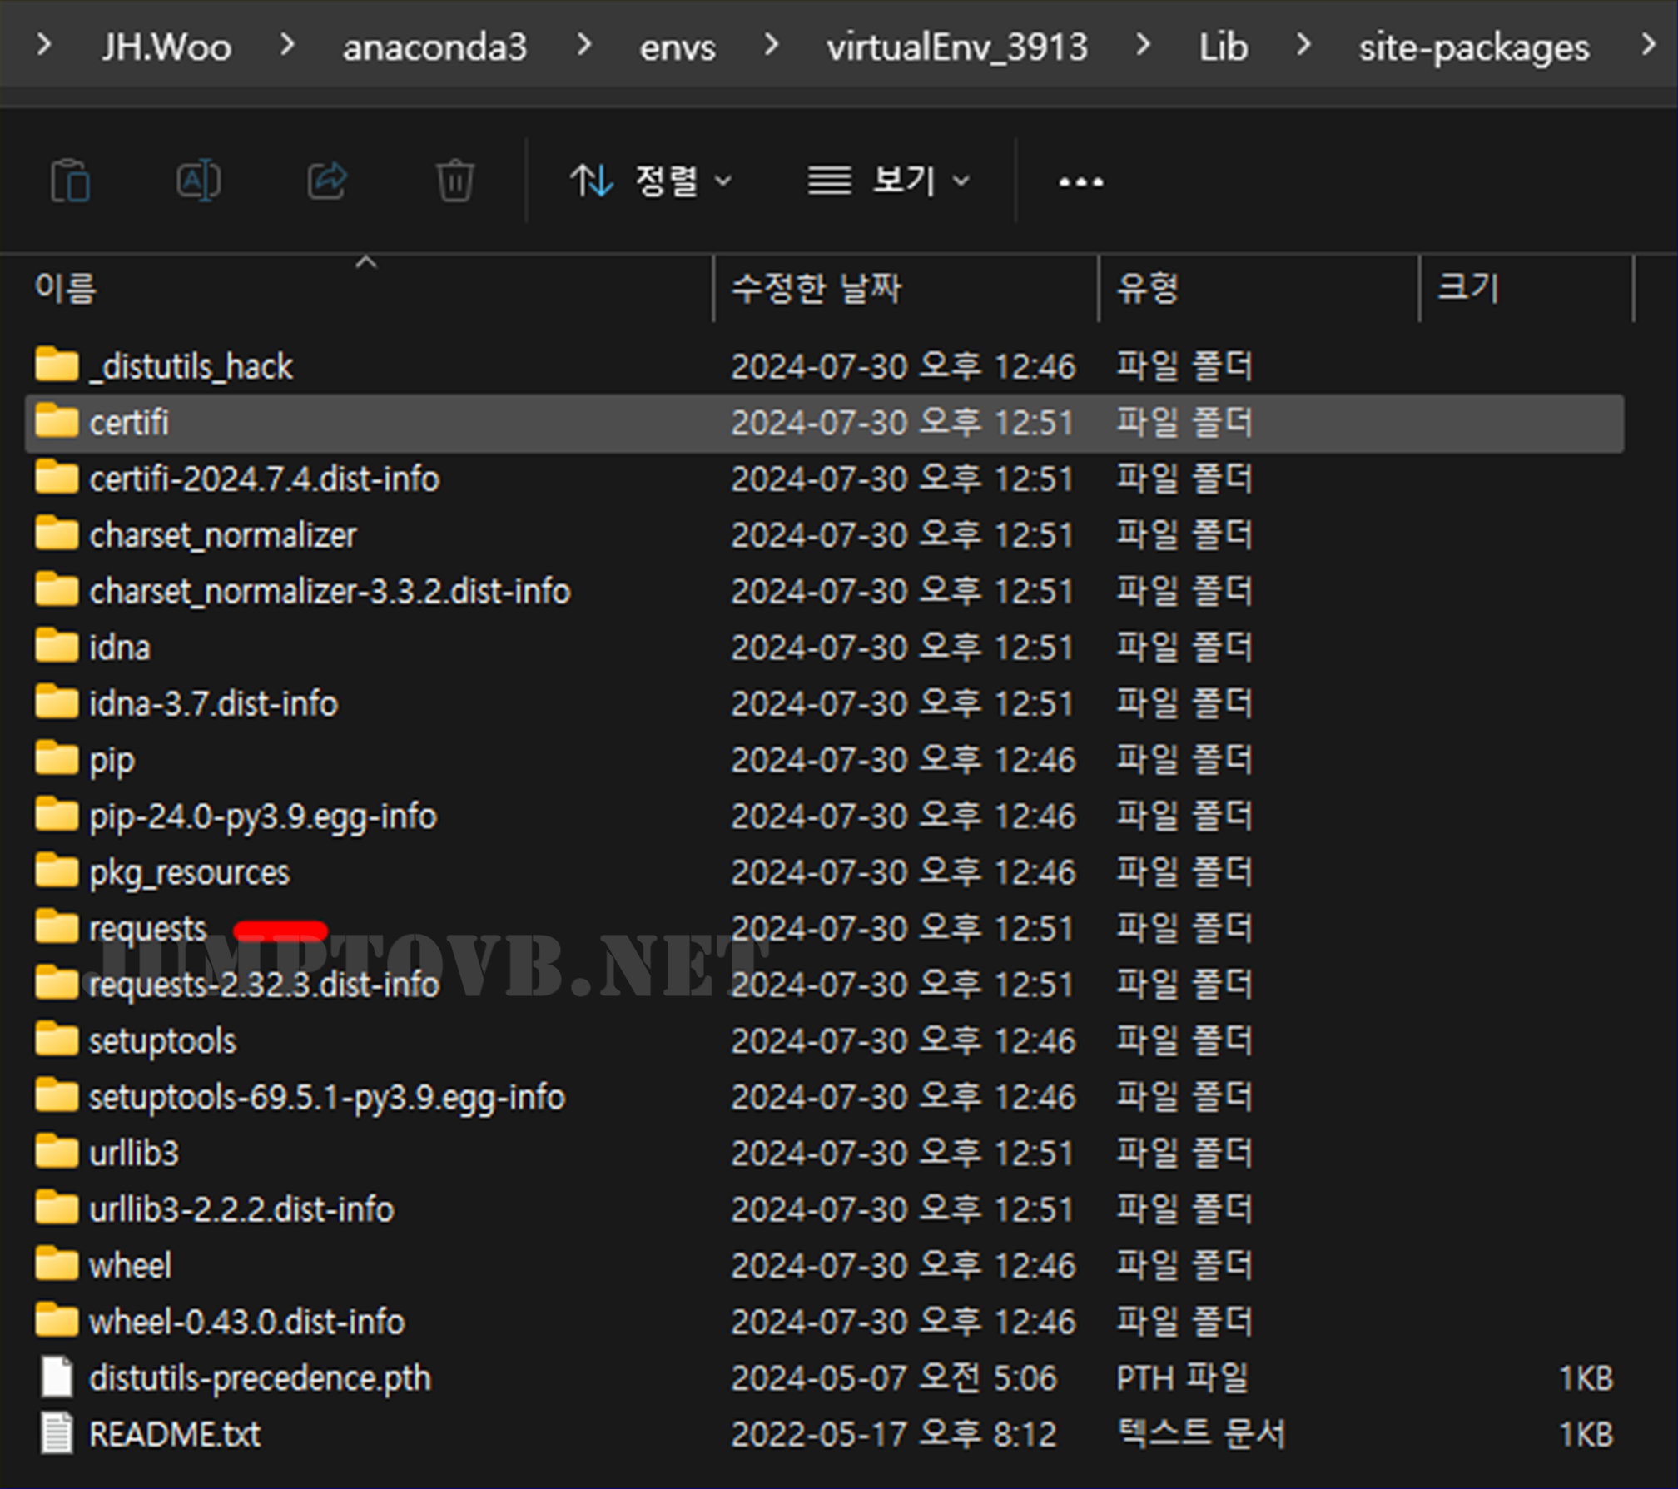Open the three-dot more options menu

pos(1080,181)
